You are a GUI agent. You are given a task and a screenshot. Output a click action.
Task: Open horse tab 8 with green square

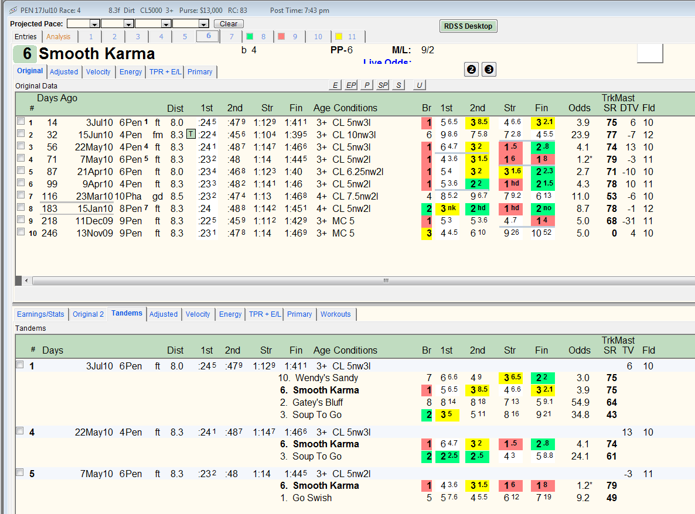(256, 37)
